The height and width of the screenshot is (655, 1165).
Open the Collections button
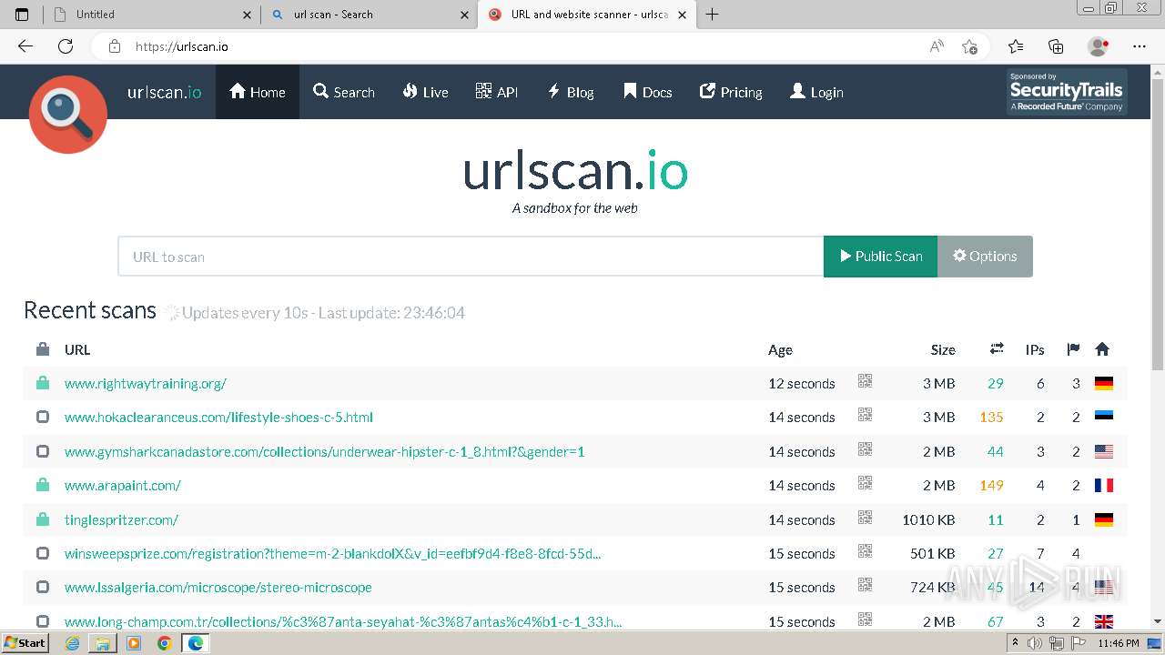[x=1056, y=46]
